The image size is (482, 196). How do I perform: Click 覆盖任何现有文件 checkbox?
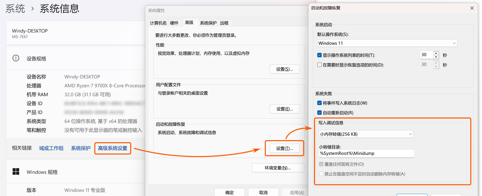coord(321,164)
